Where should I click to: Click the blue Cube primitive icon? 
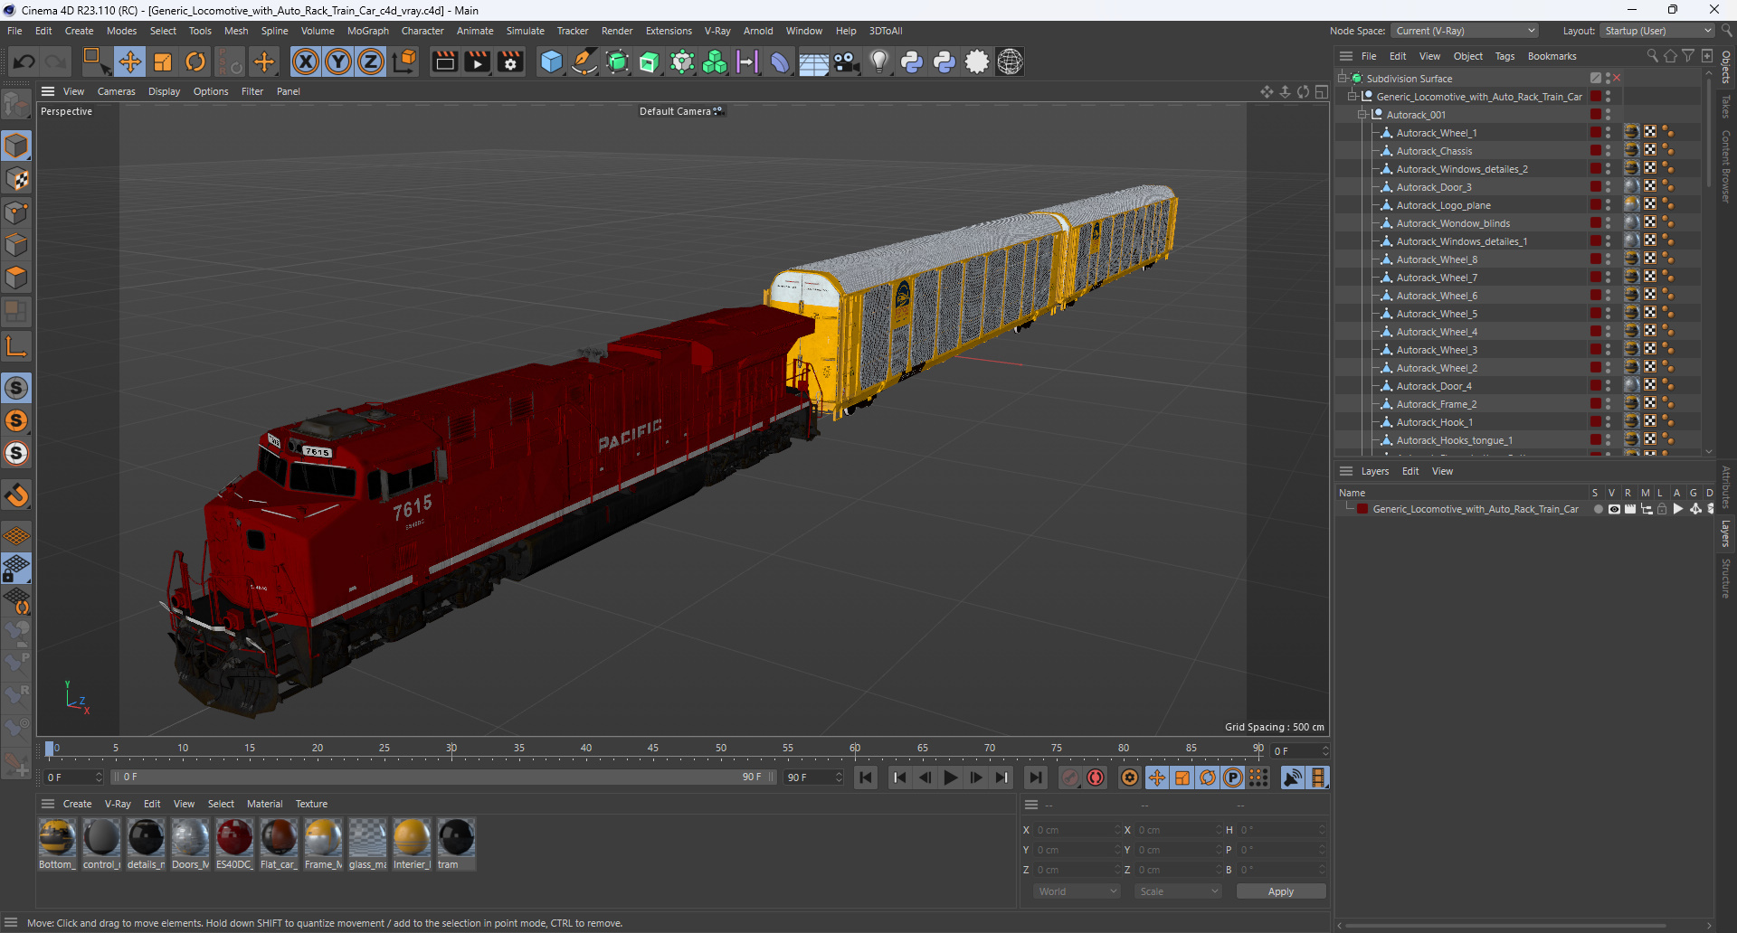coord(551,61)
